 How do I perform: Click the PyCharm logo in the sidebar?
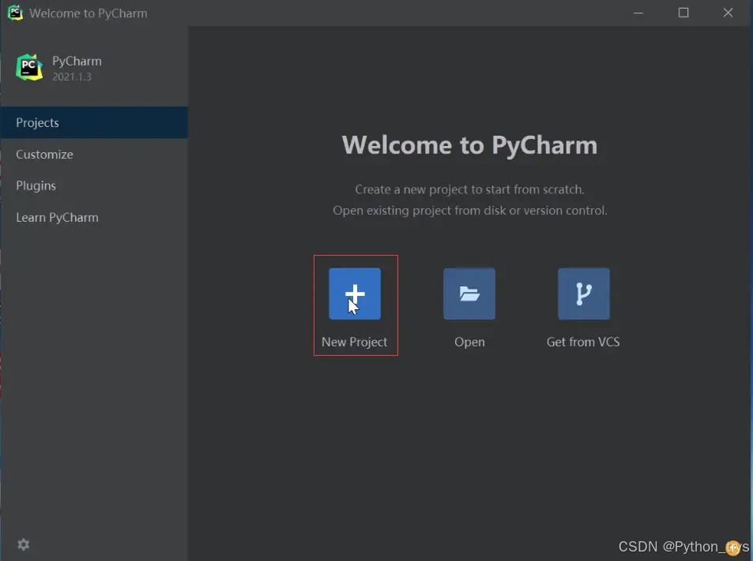click(29, 67)
